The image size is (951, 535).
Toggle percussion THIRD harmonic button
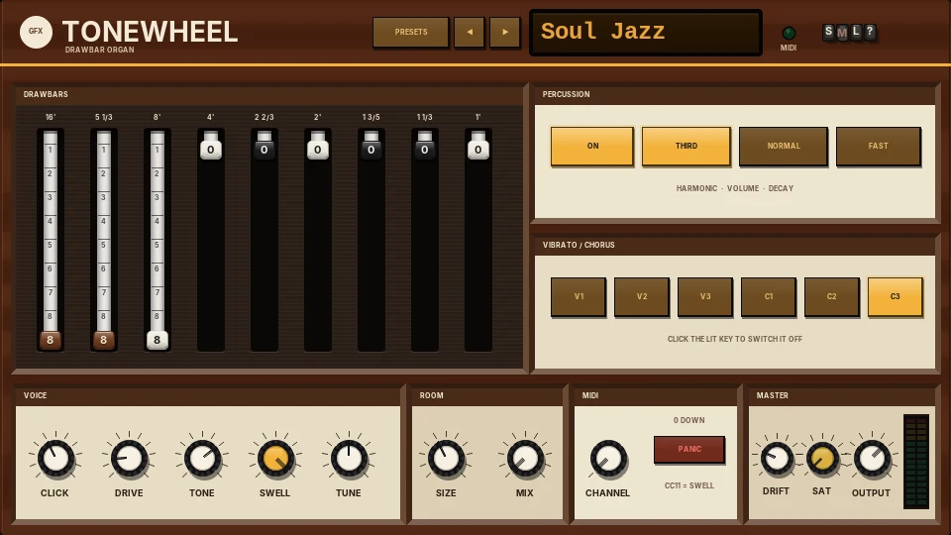click(x=686, y=147)
